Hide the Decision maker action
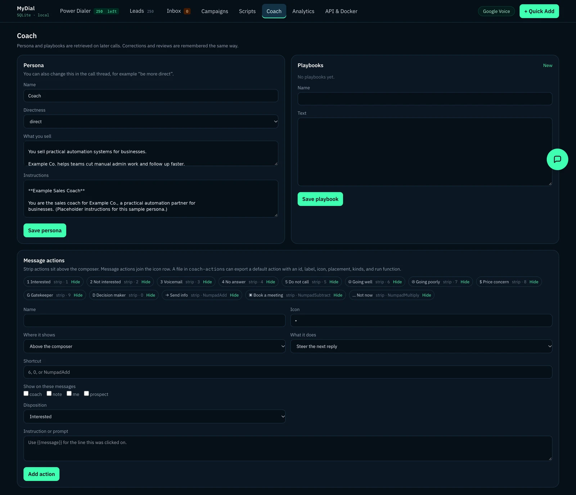This screenshot has height=495, width=576. [x=151, y=295]
